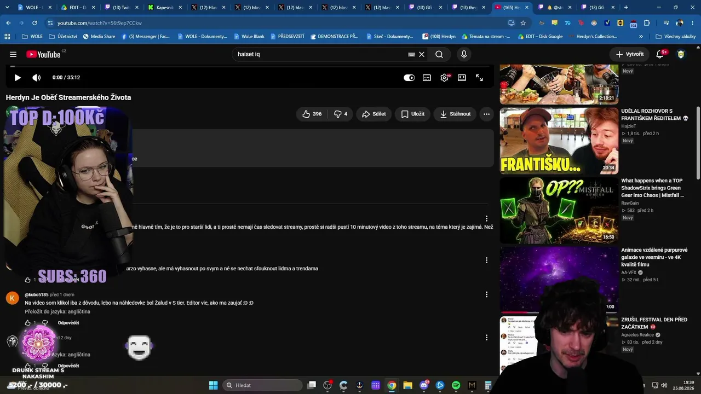Switch the player to theater mode
The height and width of the screenshot is (394, 701).
coord(462,78)
